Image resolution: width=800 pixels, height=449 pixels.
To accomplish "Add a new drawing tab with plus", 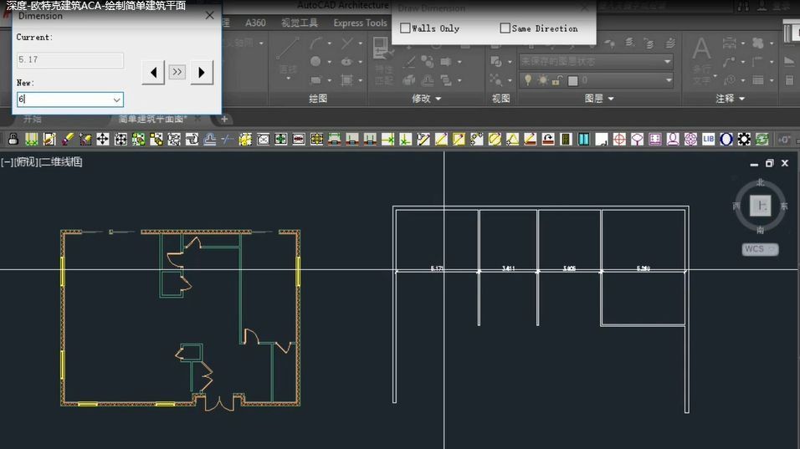I will [x=224, y=119].
